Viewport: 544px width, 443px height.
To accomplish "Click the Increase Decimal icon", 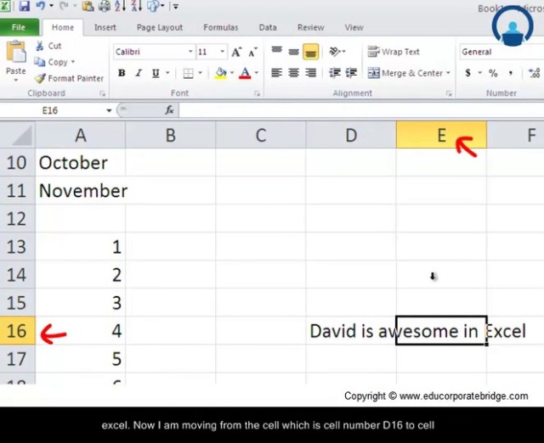I will pos(535,73).
